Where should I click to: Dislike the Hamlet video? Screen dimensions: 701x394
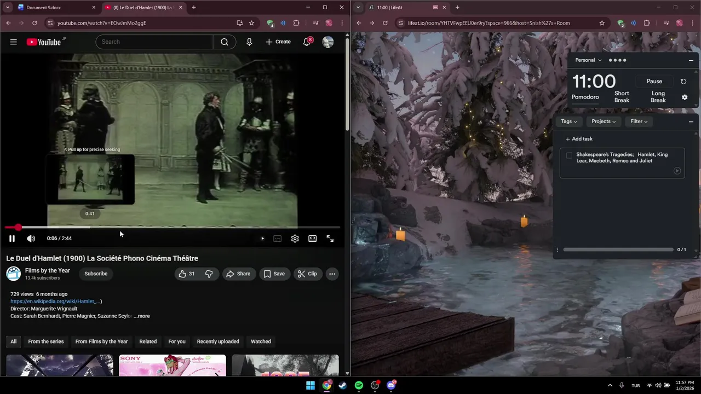[209, 274]
